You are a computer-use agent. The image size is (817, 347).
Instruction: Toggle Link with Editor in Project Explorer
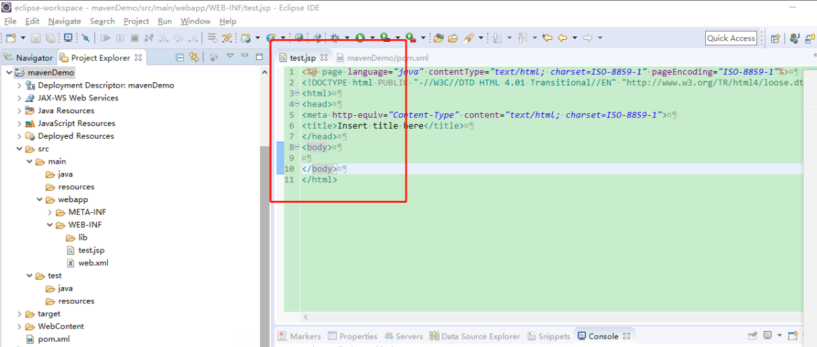194,57
